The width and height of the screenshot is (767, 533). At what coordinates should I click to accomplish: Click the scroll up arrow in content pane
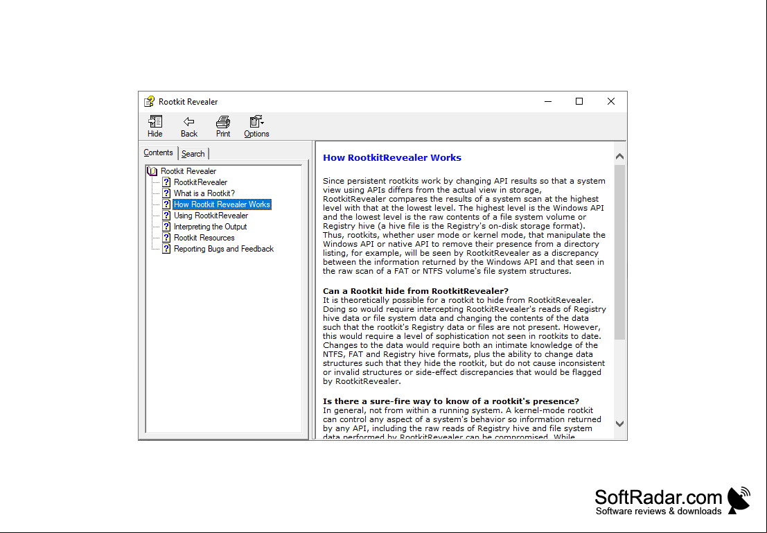[619, 157]
